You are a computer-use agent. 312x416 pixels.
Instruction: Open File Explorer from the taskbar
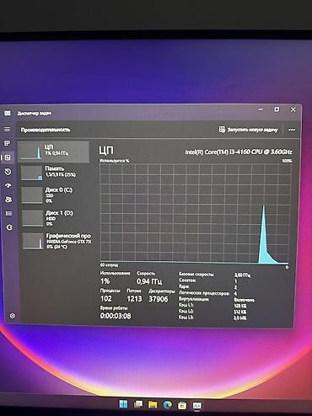(x=153, y=404)
